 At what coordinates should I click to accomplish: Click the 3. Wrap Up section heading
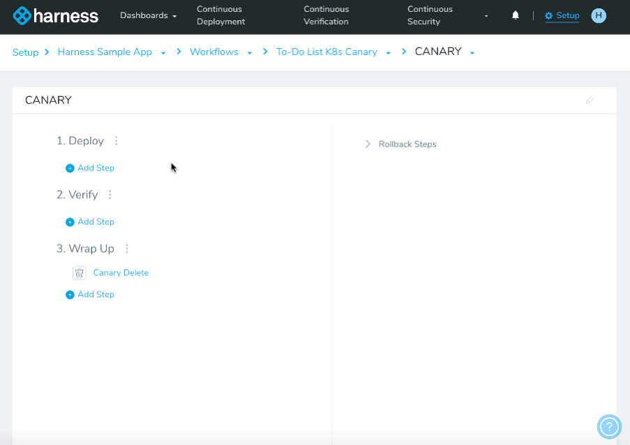pos(85,249)
